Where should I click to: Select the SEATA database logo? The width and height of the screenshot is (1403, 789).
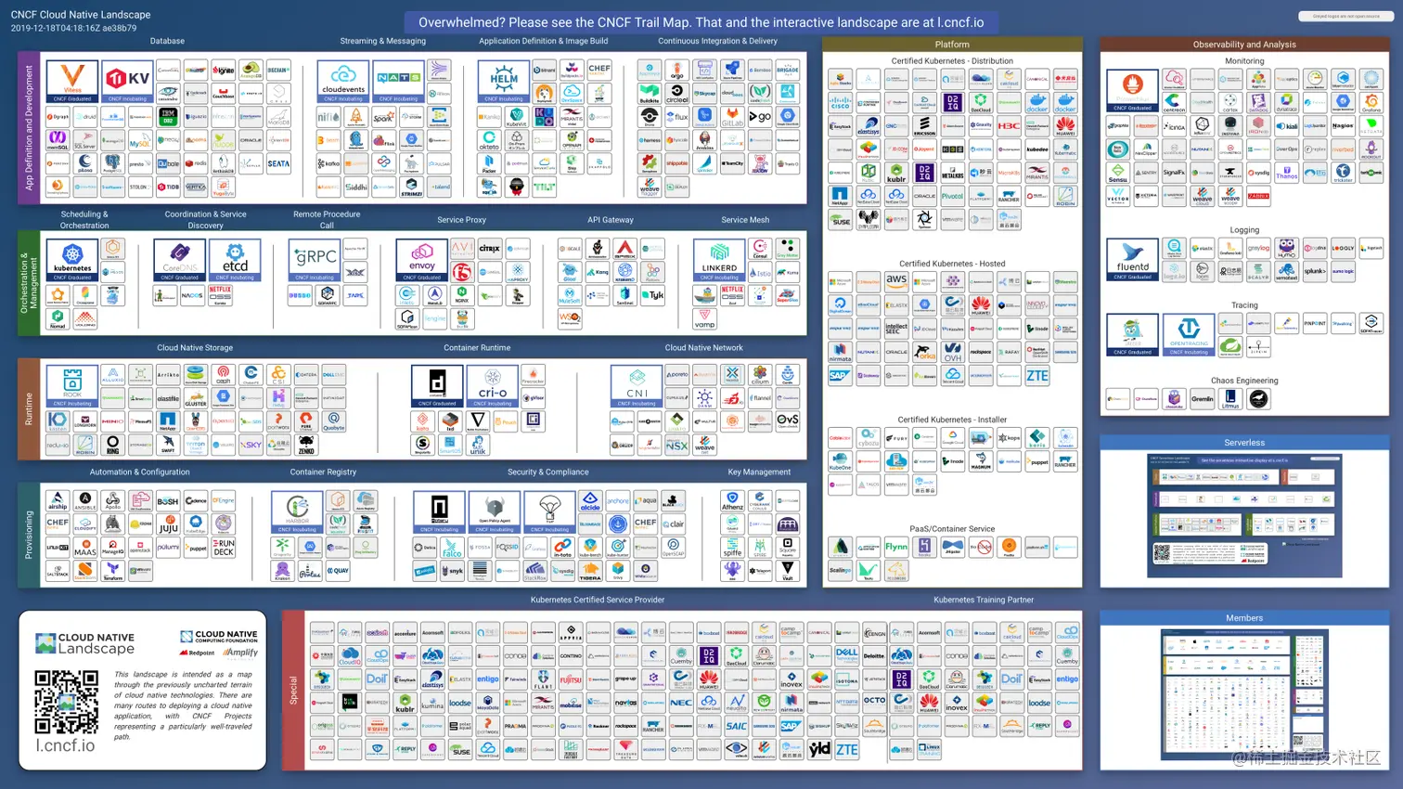(x=278, y=163)
